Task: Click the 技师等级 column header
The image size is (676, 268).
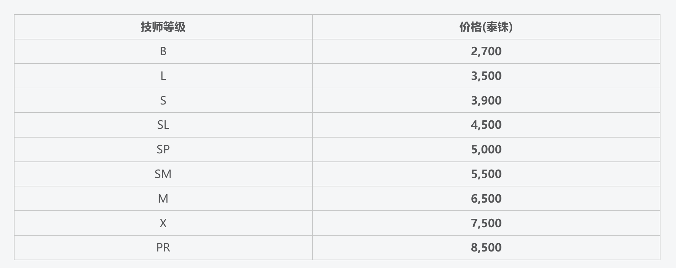Action: (x=163, y=27)
